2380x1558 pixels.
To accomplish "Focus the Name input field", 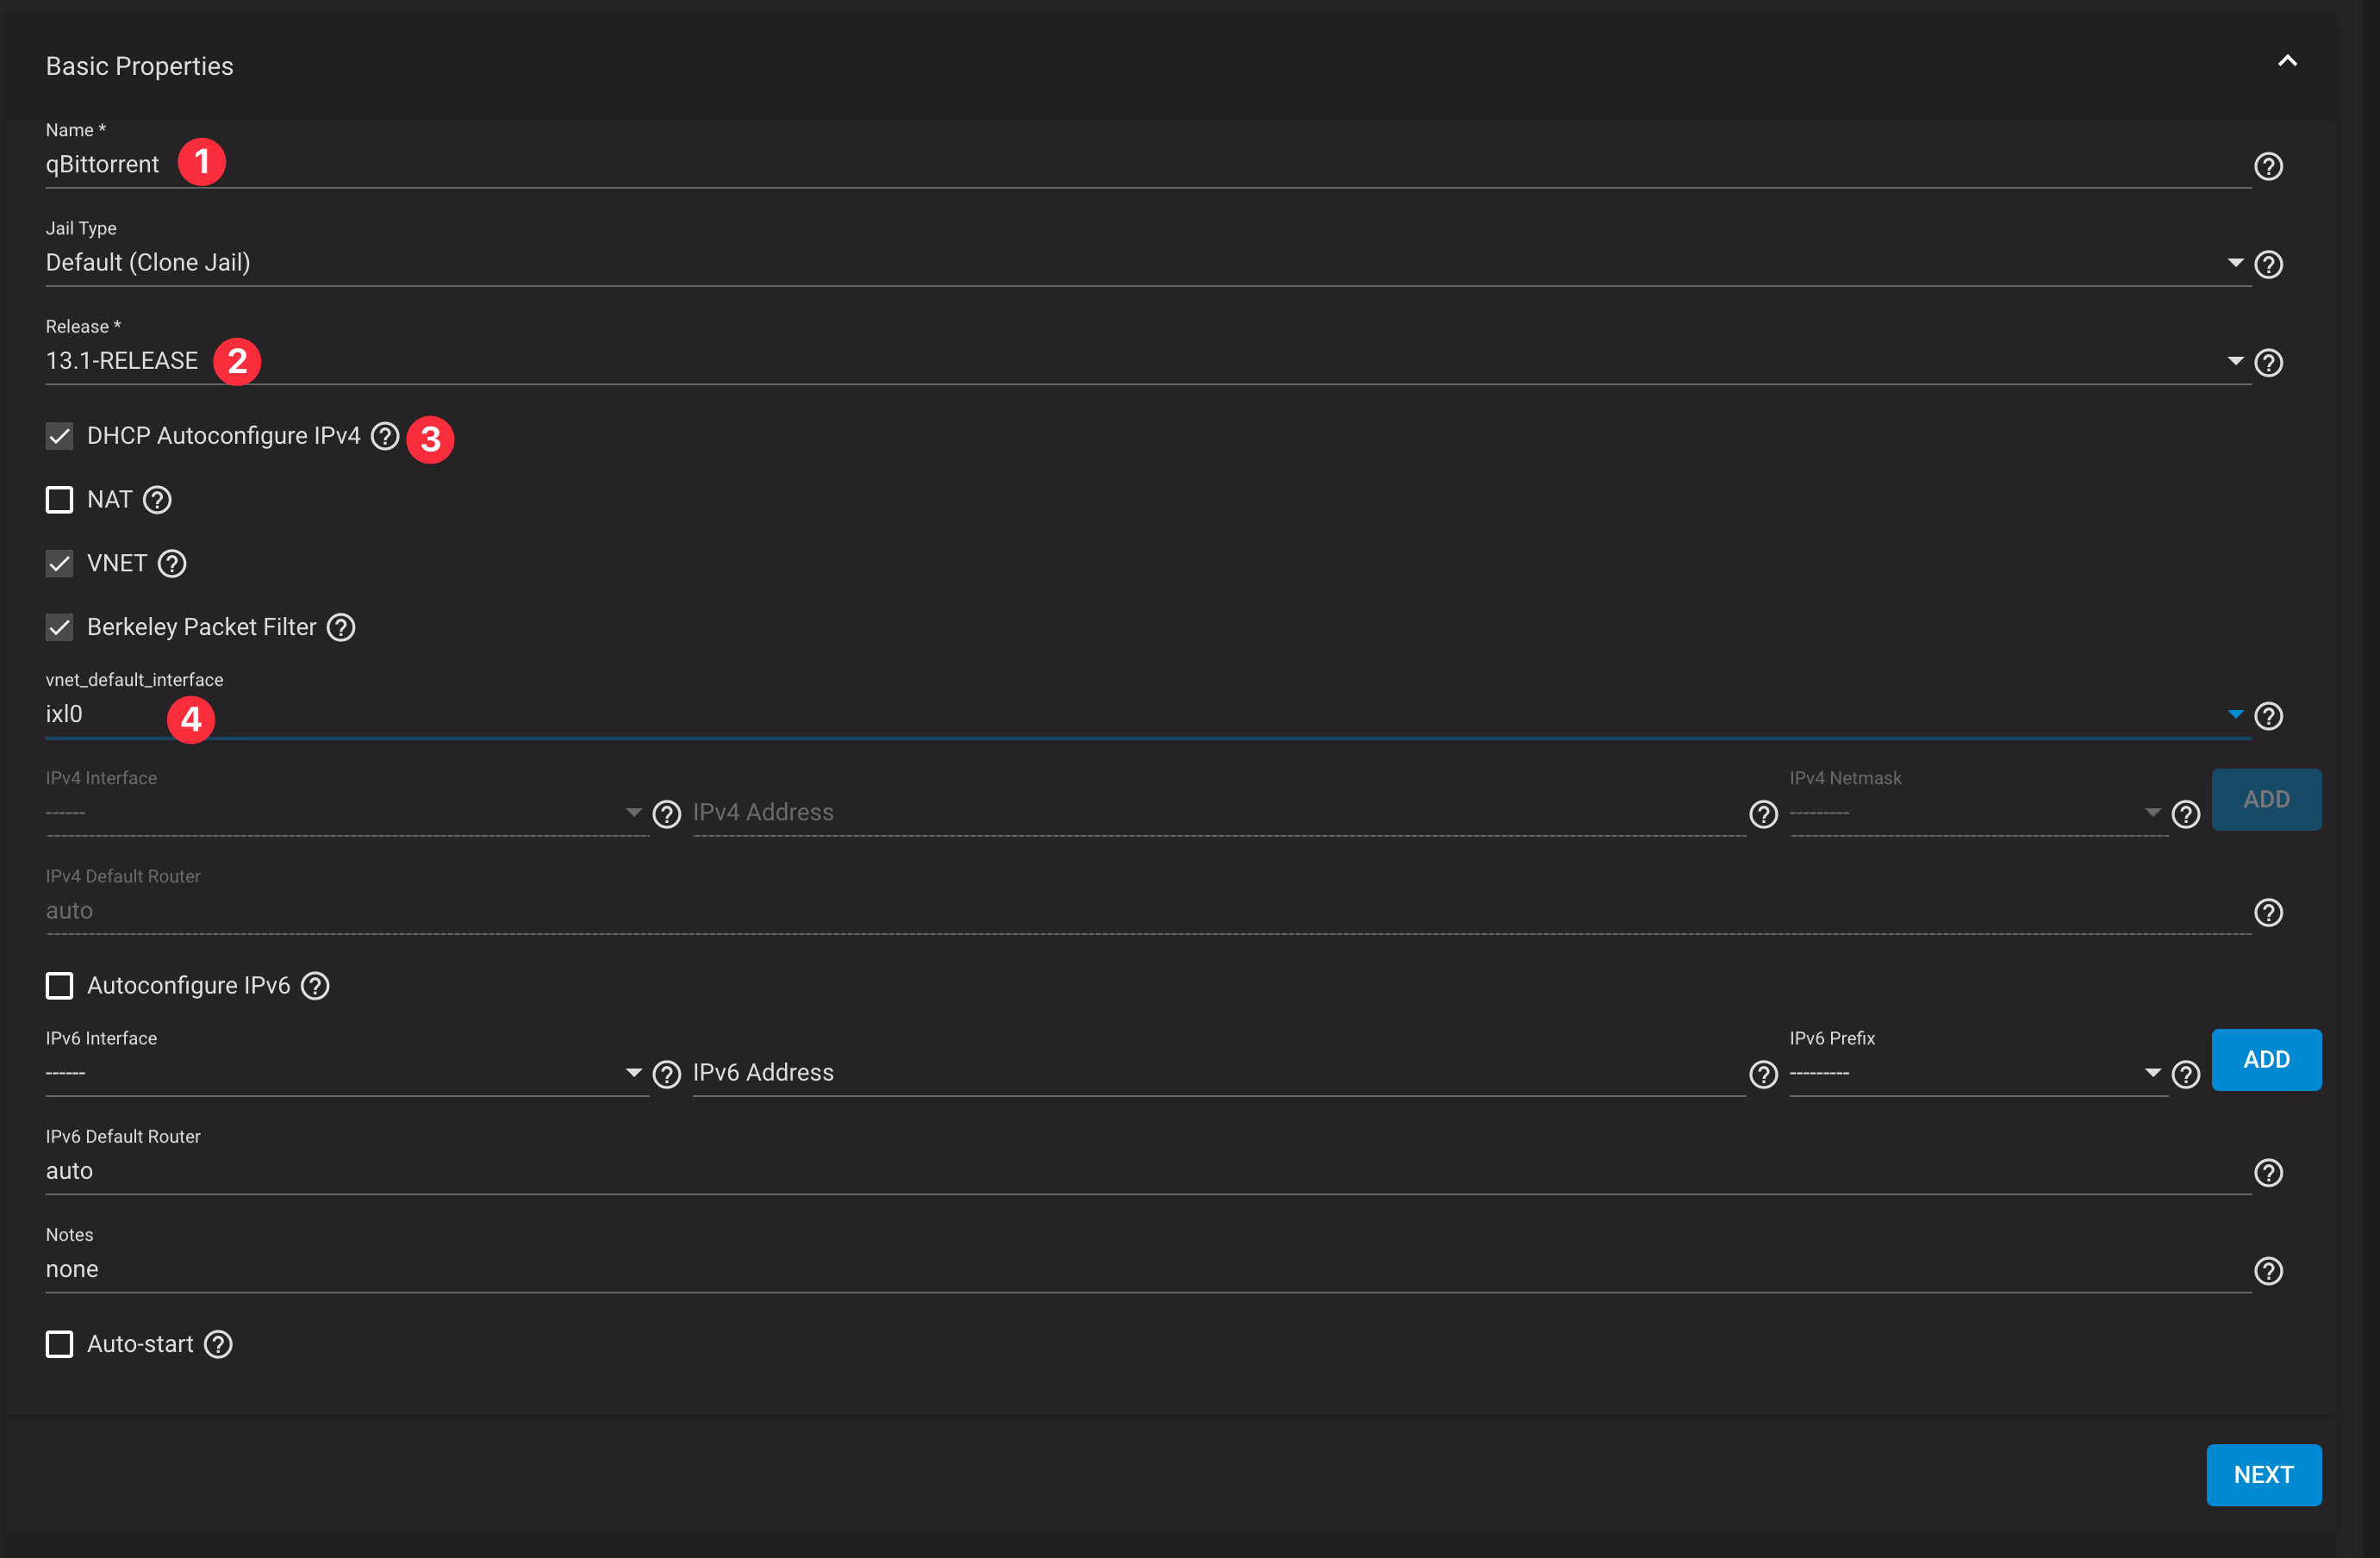I will [x=1148, y=165].
